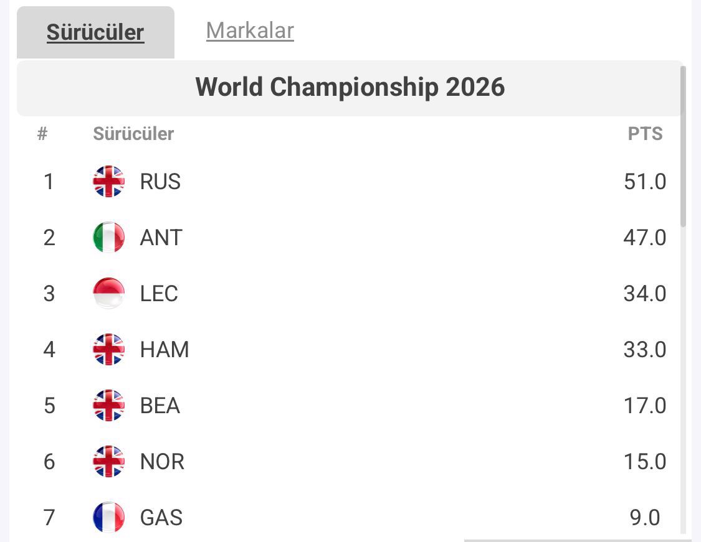Select driver ANT in standings
This screenshot has height=542, width=701.
161,238
